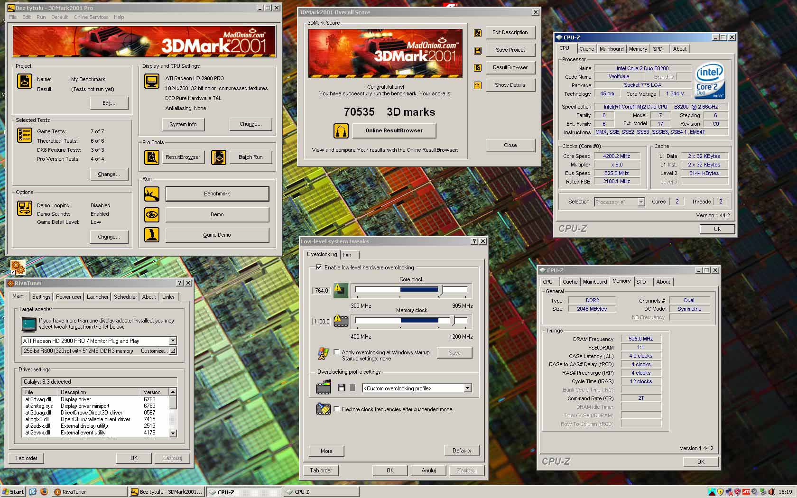Click the Core clock chip warning icon

pyautogui.click(x=341, y=290)
